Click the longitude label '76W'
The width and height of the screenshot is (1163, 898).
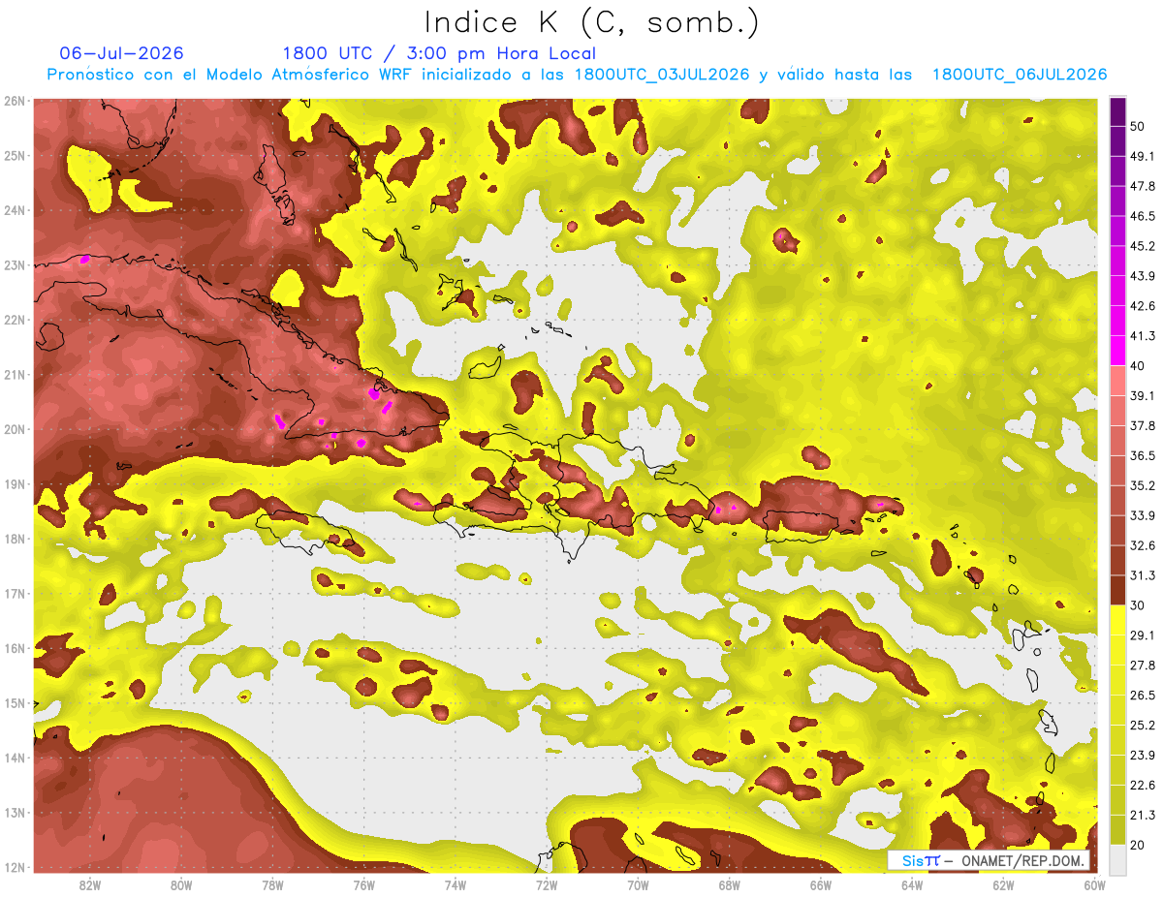pos(363,884)
